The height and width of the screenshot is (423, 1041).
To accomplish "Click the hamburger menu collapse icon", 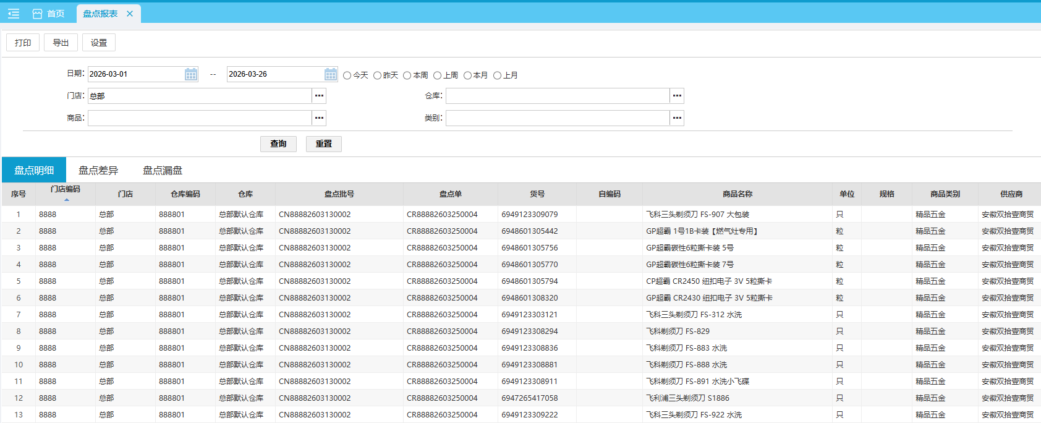I will pyautogui.click(x=14, y=14).
